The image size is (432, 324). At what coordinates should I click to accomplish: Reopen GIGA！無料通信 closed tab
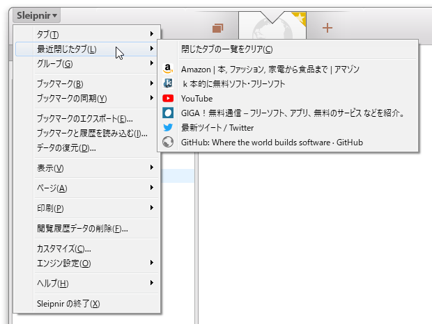click(x=288, y=113)
